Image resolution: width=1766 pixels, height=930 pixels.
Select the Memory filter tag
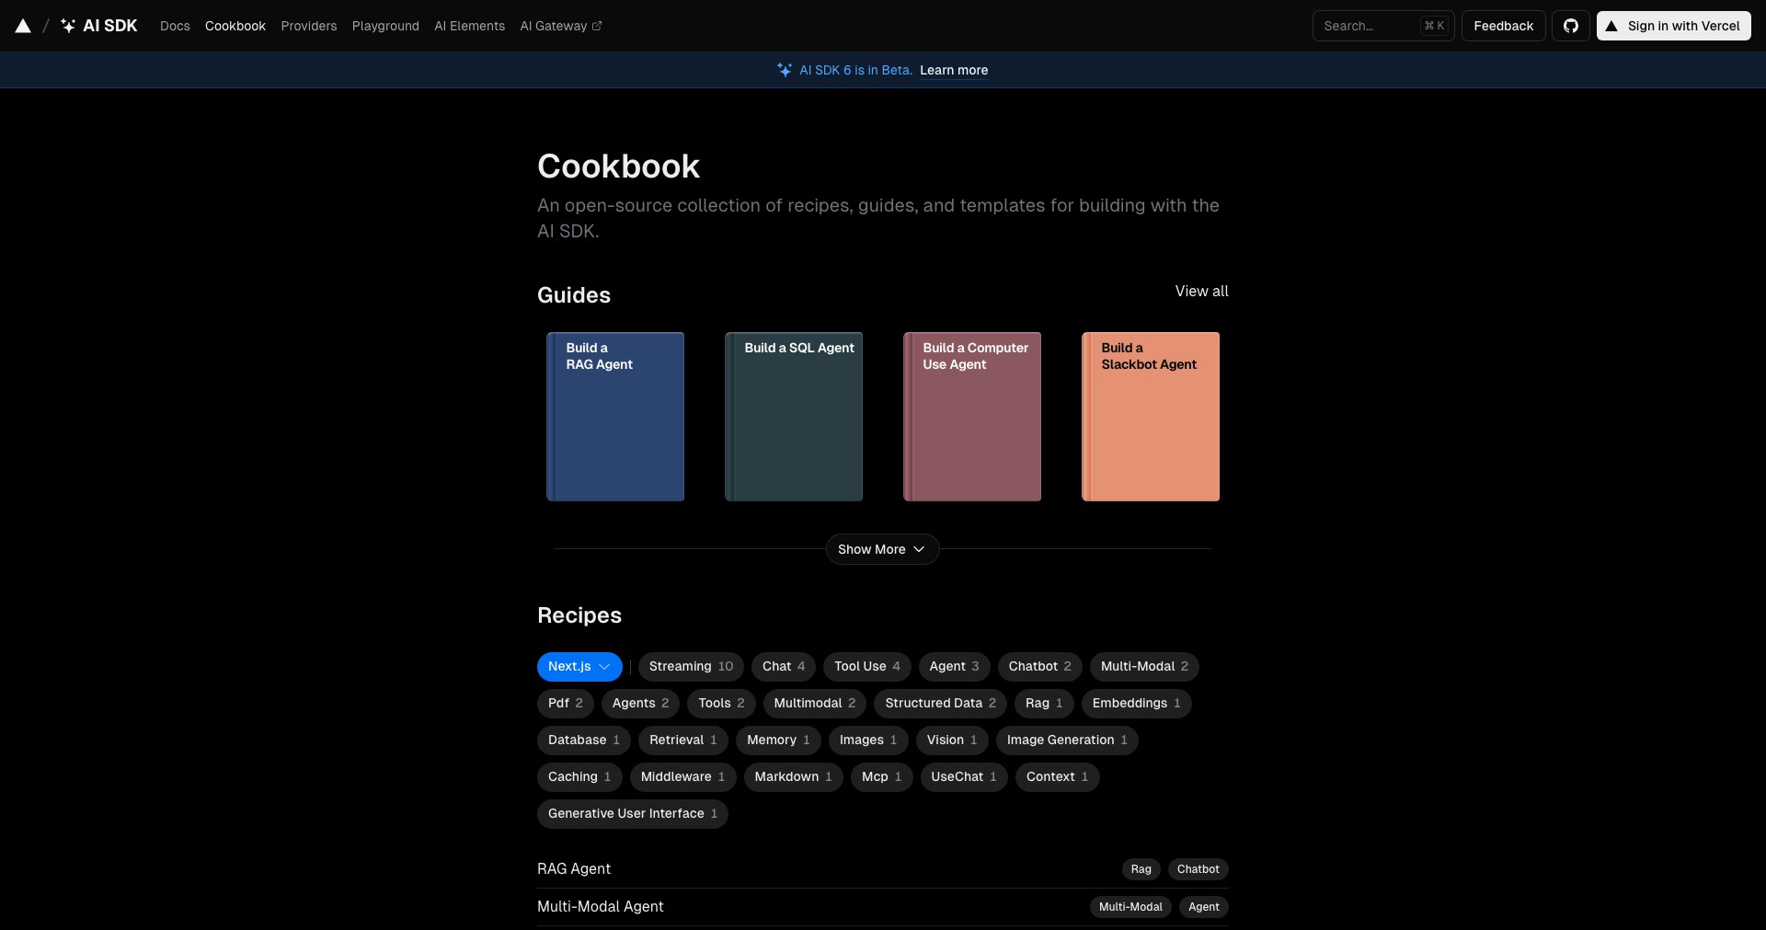click(x=778, y=741)
